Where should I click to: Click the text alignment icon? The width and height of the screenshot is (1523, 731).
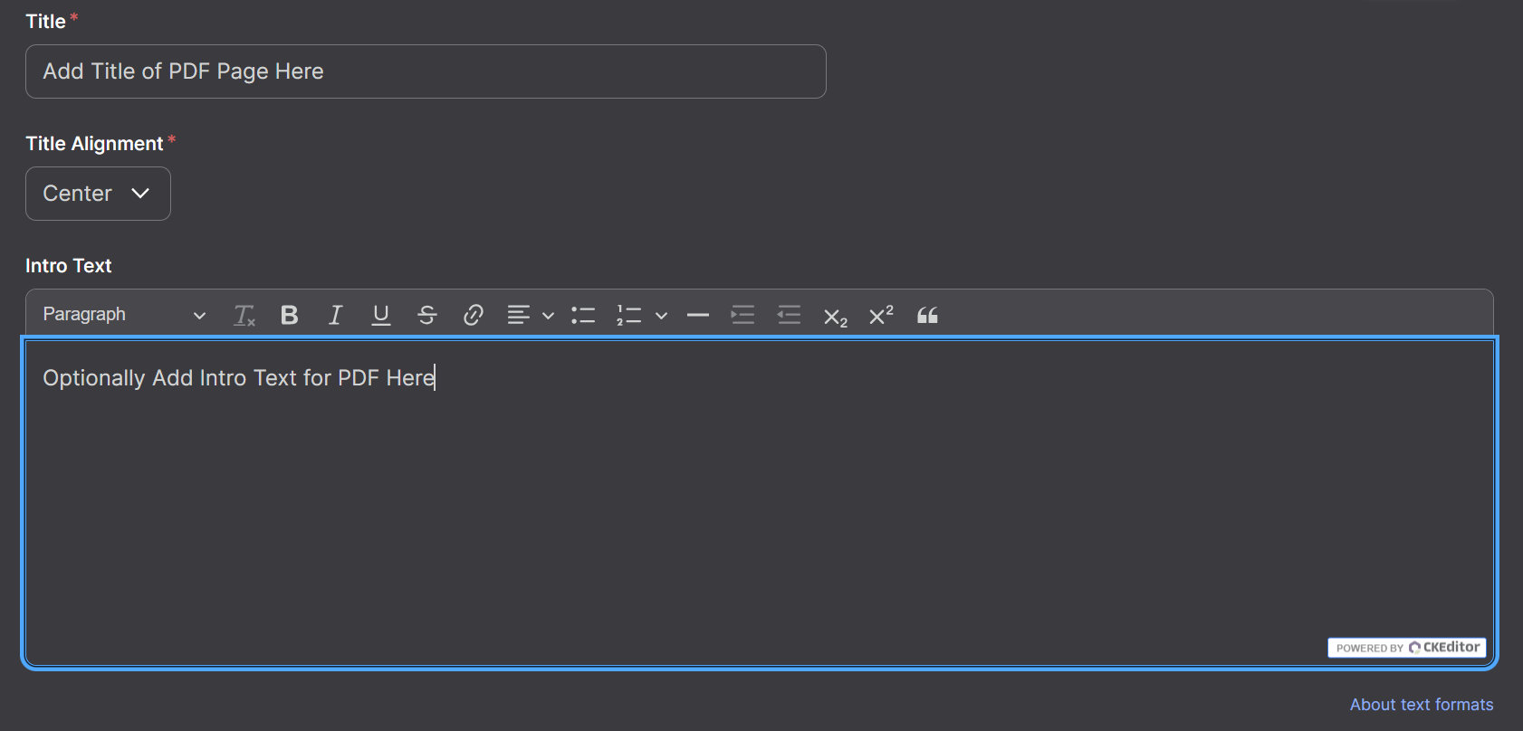coord(519,315)
